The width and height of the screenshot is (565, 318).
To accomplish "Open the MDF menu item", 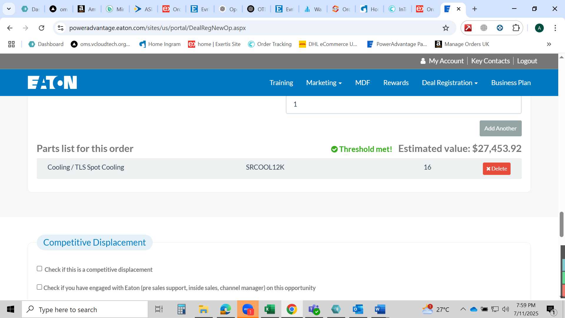I will (x=363, y=83).
